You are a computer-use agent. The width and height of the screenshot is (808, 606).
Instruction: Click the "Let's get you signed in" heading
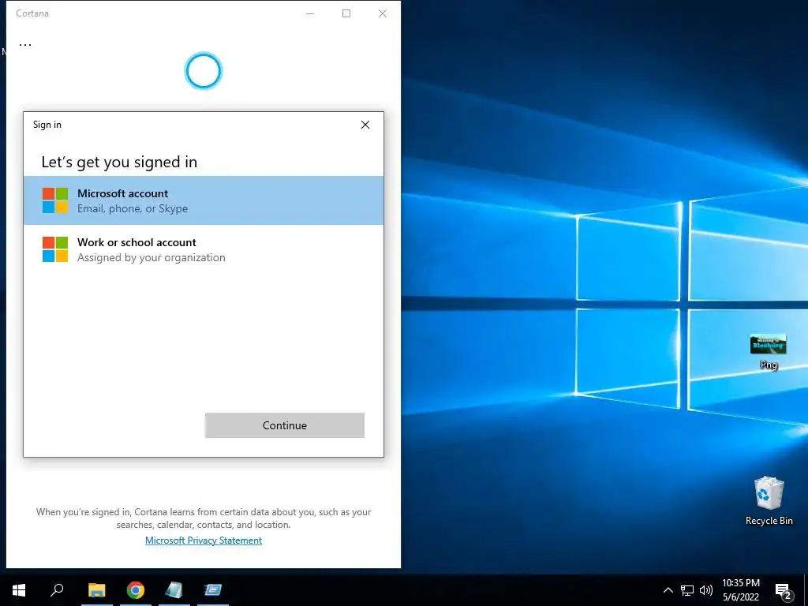[119, 163]
